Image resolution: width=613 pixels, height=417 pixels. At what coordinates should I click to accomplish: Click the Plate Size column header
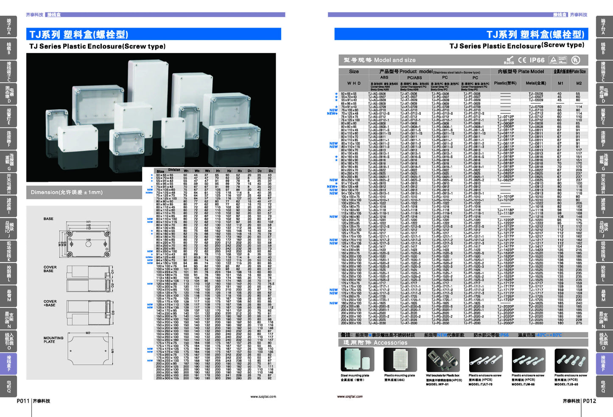click(x=569, y=72)
